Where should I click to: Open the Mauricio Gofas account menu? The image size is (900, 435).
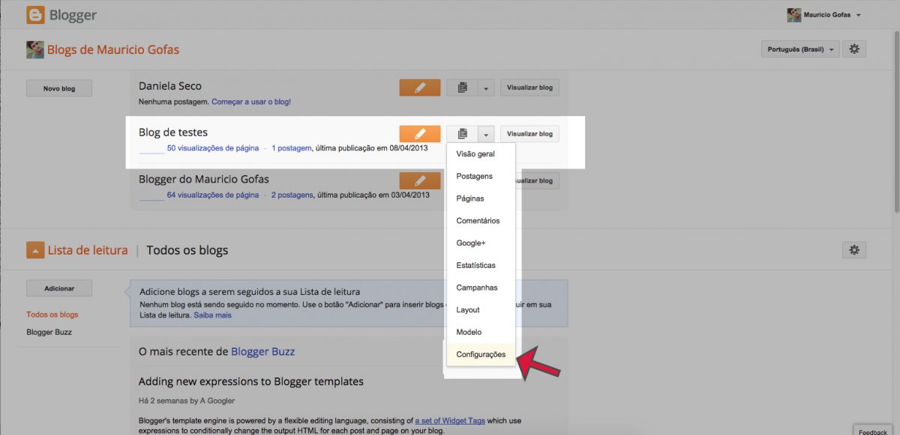point(832,15)
